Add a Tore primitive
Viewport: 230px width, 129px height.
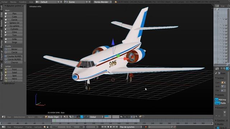pyautogui.click(x=14, y=35)
